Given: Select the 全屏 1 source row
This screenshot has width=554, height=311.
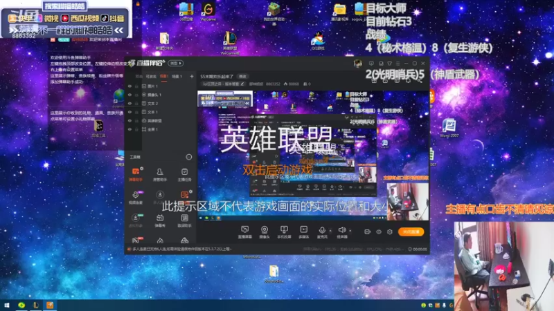Looking at the screenshot, I should tap(161, 129).
